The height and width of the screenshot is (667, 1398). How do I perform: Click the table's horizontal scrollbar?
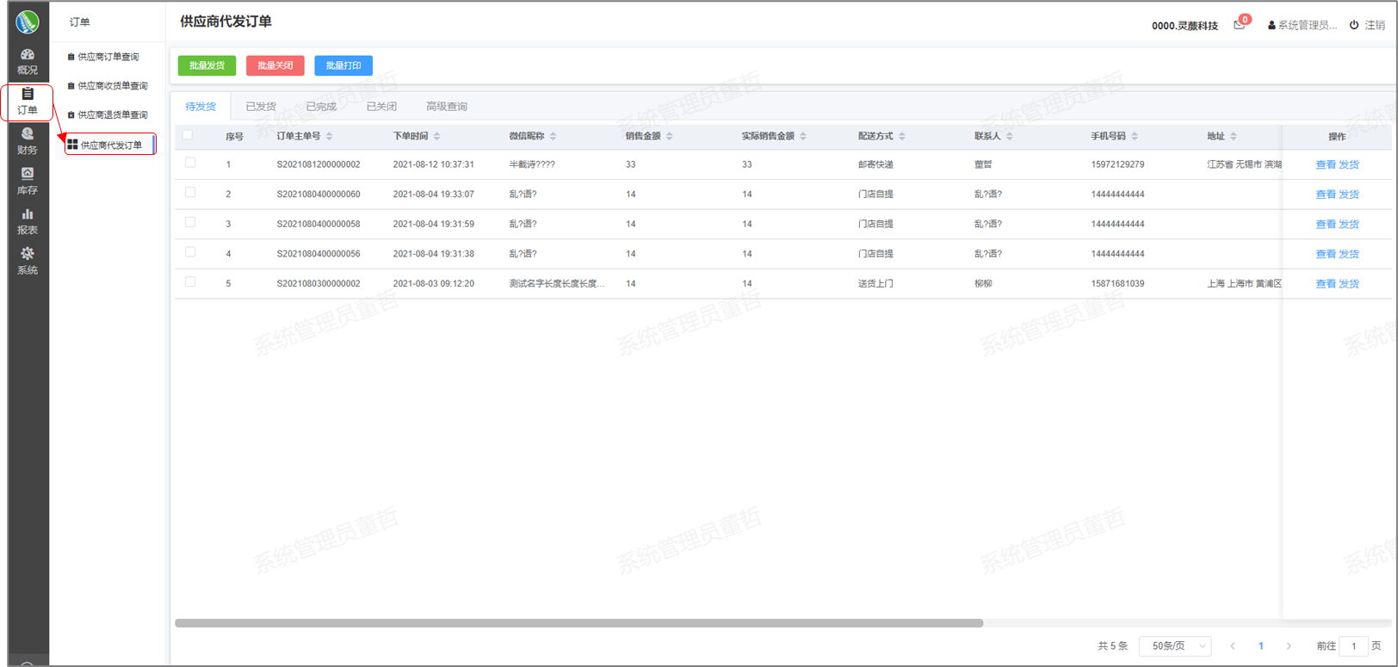tap(578, 623)
